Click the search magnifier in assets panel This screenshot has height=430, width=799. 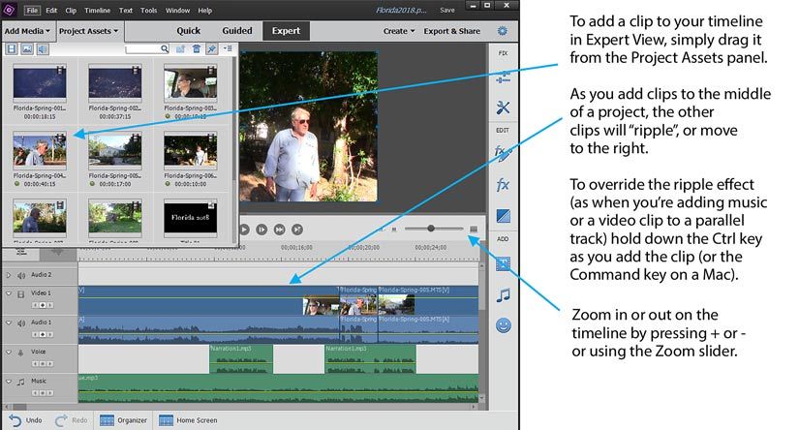(165, 49)
